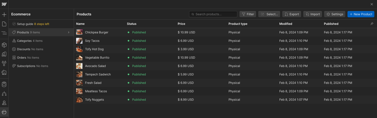Click the Webflow logo icon
The height and width of the screenshot is (118, 377).
4,4
